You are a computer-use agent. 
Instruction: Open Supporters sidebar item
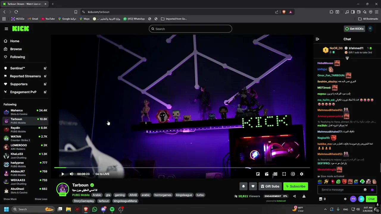click(25, 84)
